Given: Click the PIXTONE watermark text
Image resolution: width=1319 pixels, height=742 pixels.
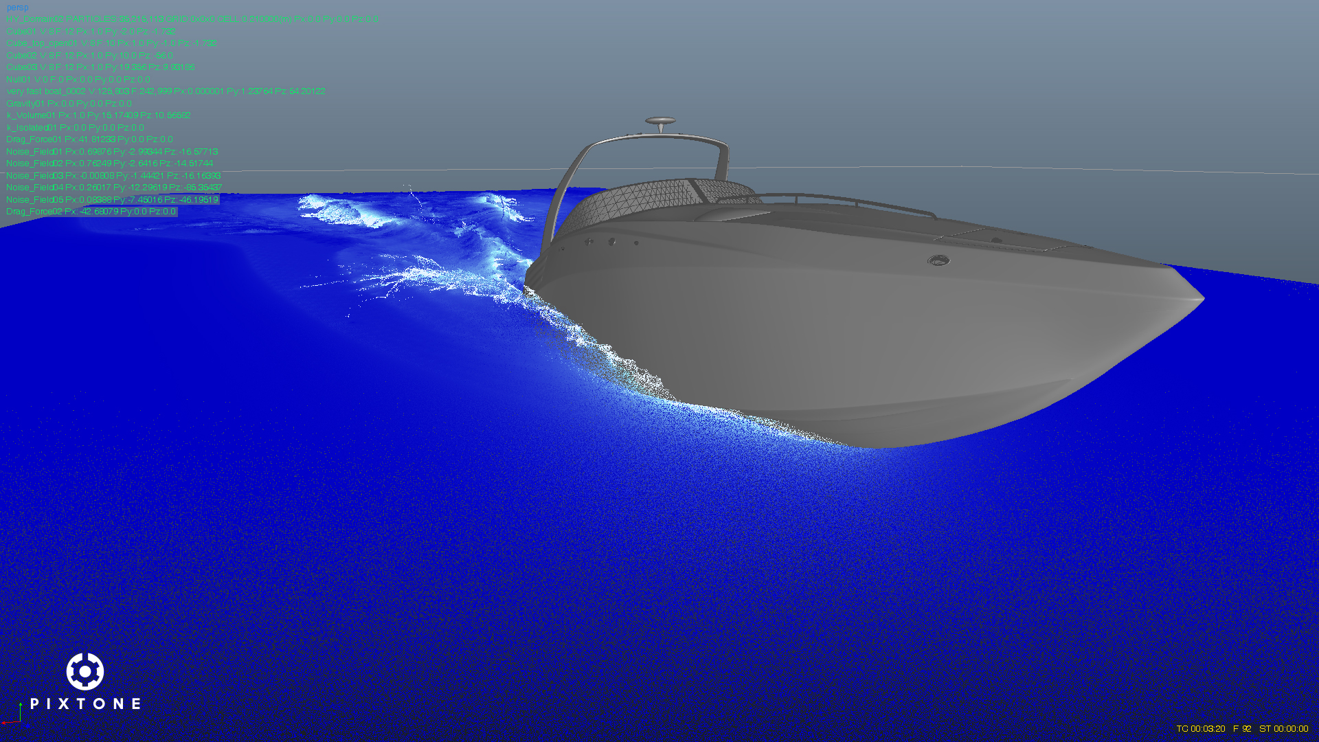Looking at the screenshot, I should (85, 704).
